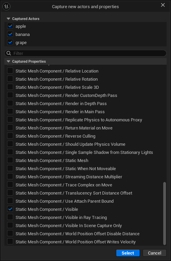Viewport: 171px width, 261px height.
Task: Check Translucency Sort Distance Offset checkbox
Action: tap(10, 193)
